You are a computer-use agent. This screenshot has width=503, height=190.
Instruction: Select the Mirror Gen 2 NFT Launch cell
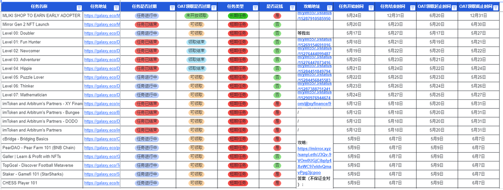tap(41, 24)
